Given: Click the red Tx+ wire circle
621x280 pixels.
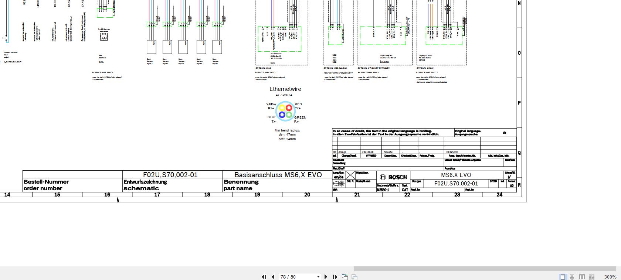Looking at the screenshot, I should point(289,108).
